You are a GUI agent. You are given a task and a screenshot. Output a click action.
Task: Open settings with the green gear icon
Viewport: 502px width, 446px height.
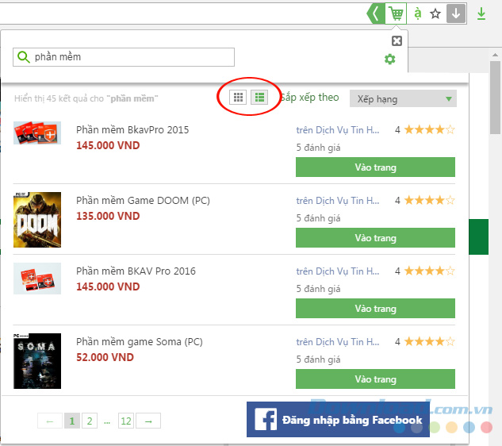(390, 60)
